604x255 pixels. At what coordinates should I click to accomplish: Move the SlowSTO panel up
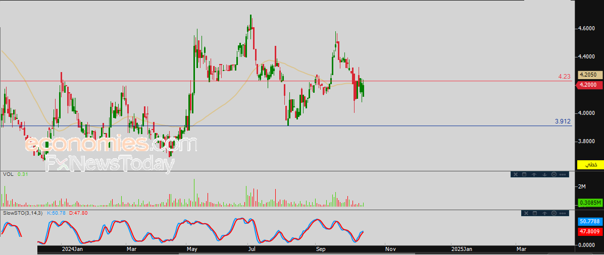pos(544,213)
